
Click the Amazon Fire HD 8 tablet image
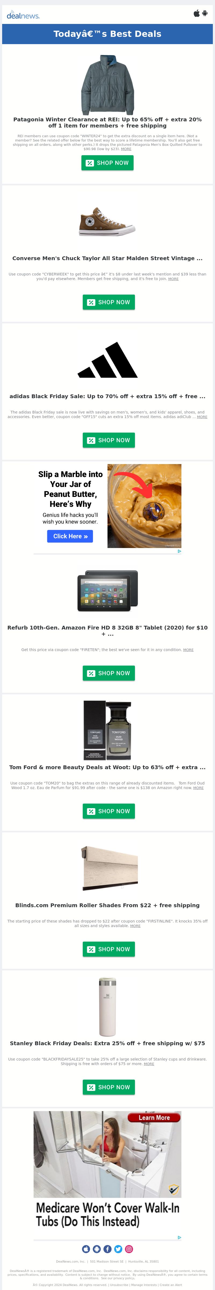pos(107,591)
